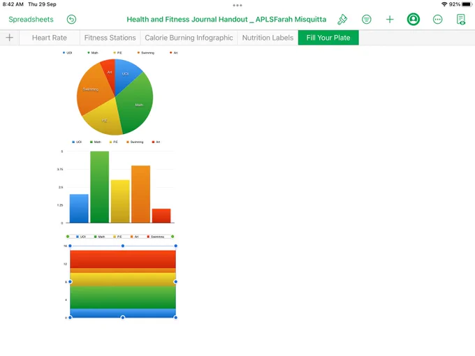
Task: Select the orange Swimming bar in bar chart
Action: click(x=141, y=194)
